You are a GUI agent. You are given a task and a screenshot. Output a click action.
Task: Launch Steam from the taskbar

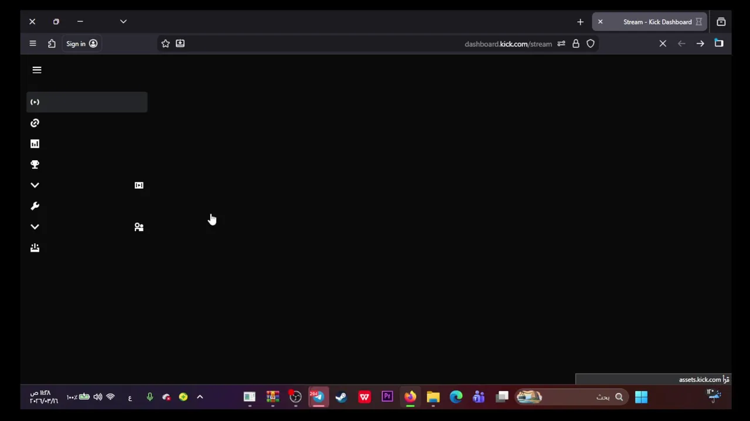tap(341, 398)
